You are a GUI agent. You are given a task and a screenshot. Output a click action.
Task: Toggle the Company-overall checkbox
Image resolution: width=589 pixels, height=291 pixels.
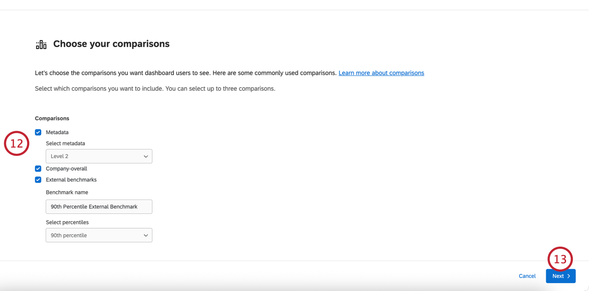pos(38,169)
